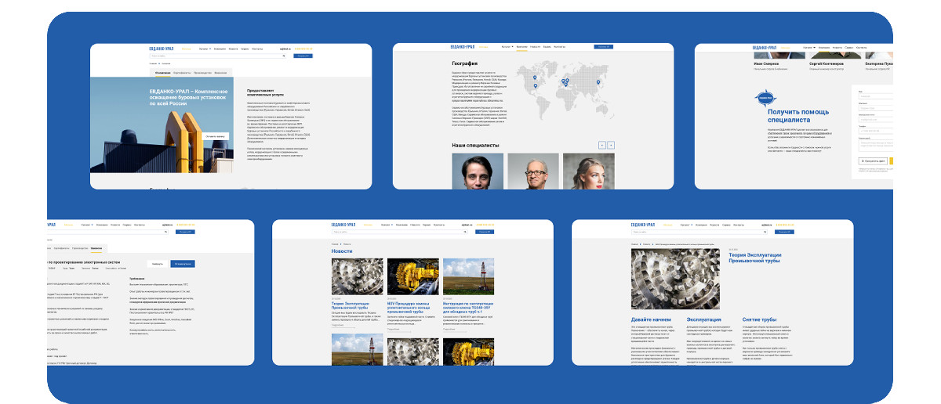Open Контакты menu item on article page mockup

(x=739, y=225)
